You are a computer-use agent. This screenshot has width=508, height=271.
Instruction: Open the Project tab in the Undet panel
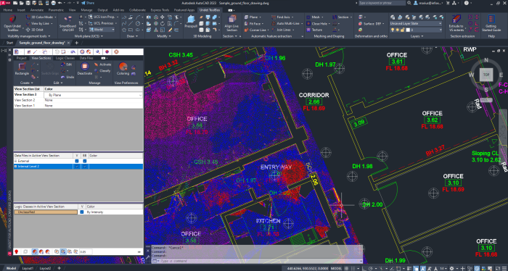[21, 58]
